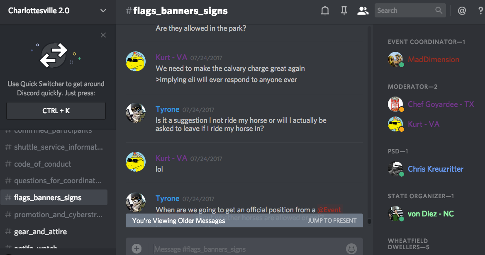Click the search magnifier icon

(439, 10)
